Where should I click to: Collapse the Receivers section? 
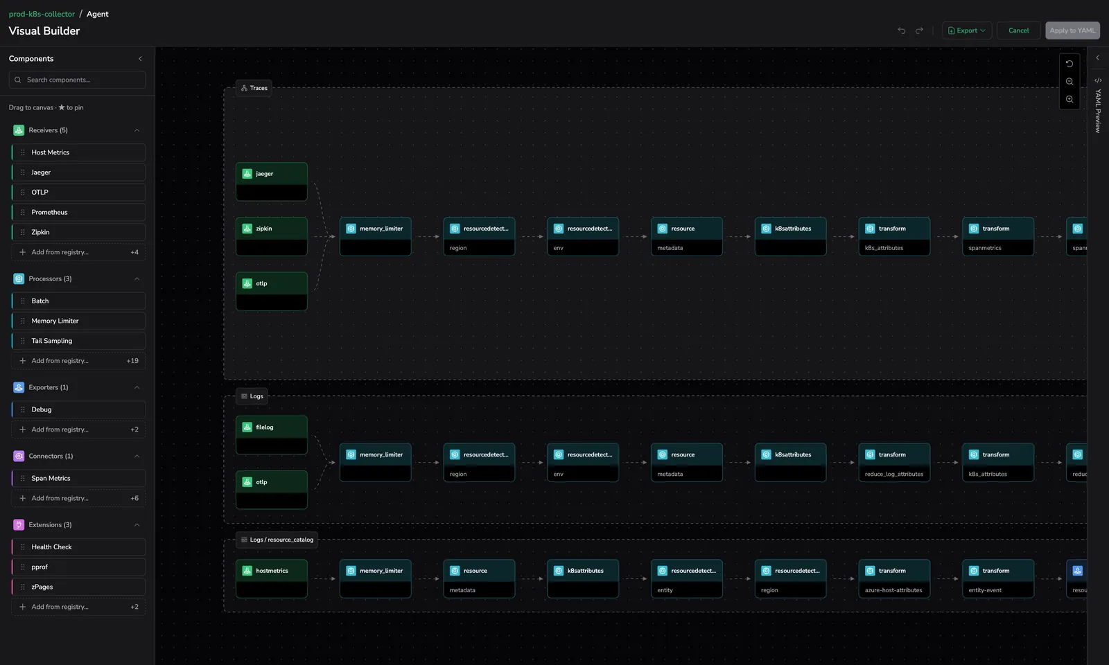click(137, 130)
